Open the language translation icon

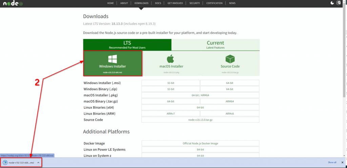339,3
